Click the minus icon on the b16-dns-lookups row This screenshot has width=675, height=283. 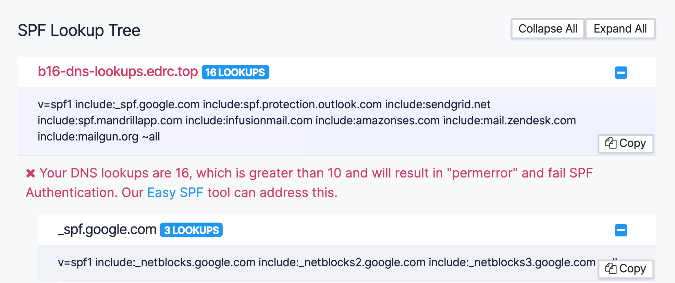621,72
